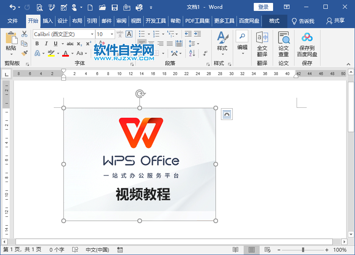Select the Format Painter tool
This screenshot has height=255, width=355.
tap(24, 53)
